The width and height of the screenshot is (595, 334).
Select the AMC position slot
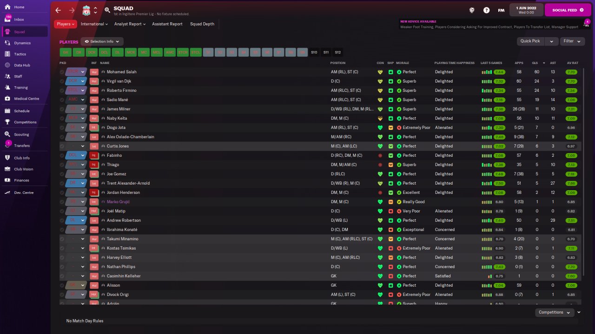170,52
